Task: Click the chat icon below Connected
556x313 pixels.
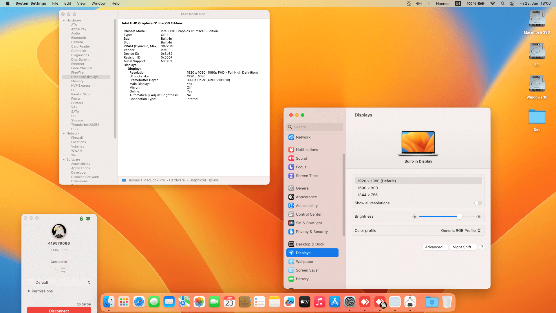Action: (63, 270)
